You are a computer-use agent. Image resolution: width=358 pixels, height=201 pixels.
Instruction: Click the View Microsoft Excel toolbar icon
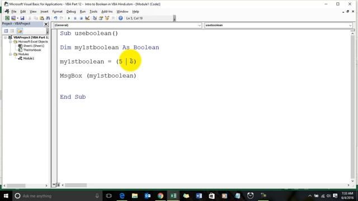click(7, 18)
